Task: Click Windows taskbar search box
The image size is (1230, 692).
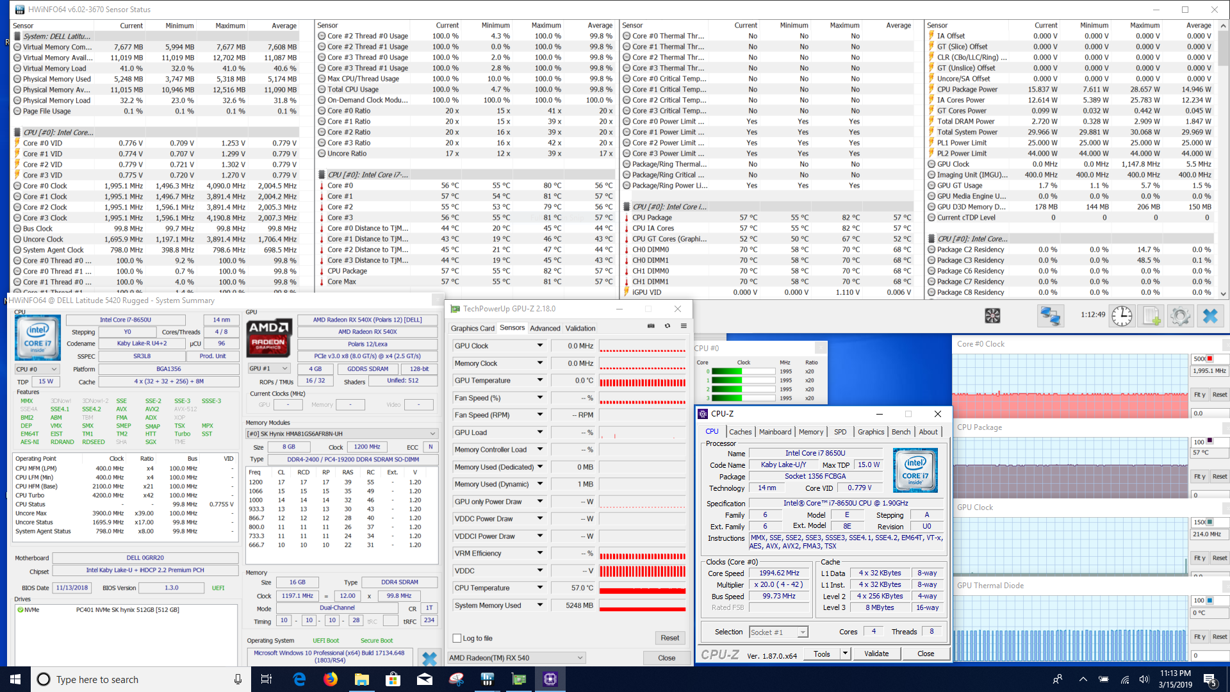Action: (140, 679)
